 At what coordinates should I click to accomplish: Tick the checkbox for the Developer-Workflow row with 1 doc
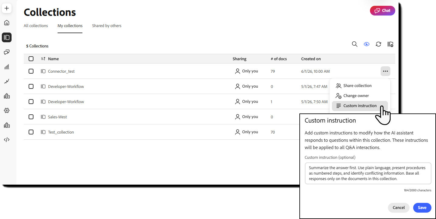31,102
